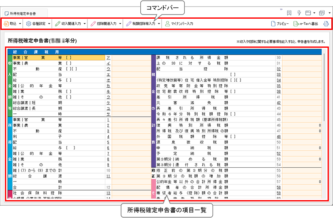Click the printer icon in command bar
The width and height of the screenshot is (333, 218).
tap(326, 24)
